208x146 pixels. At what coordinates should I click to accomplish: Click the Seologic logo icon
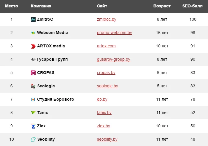click(33, 86)
